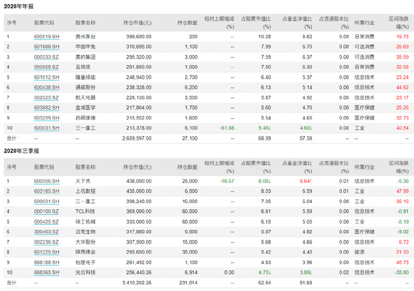Select stock name 徐工机械

click(x=85, y=222)
